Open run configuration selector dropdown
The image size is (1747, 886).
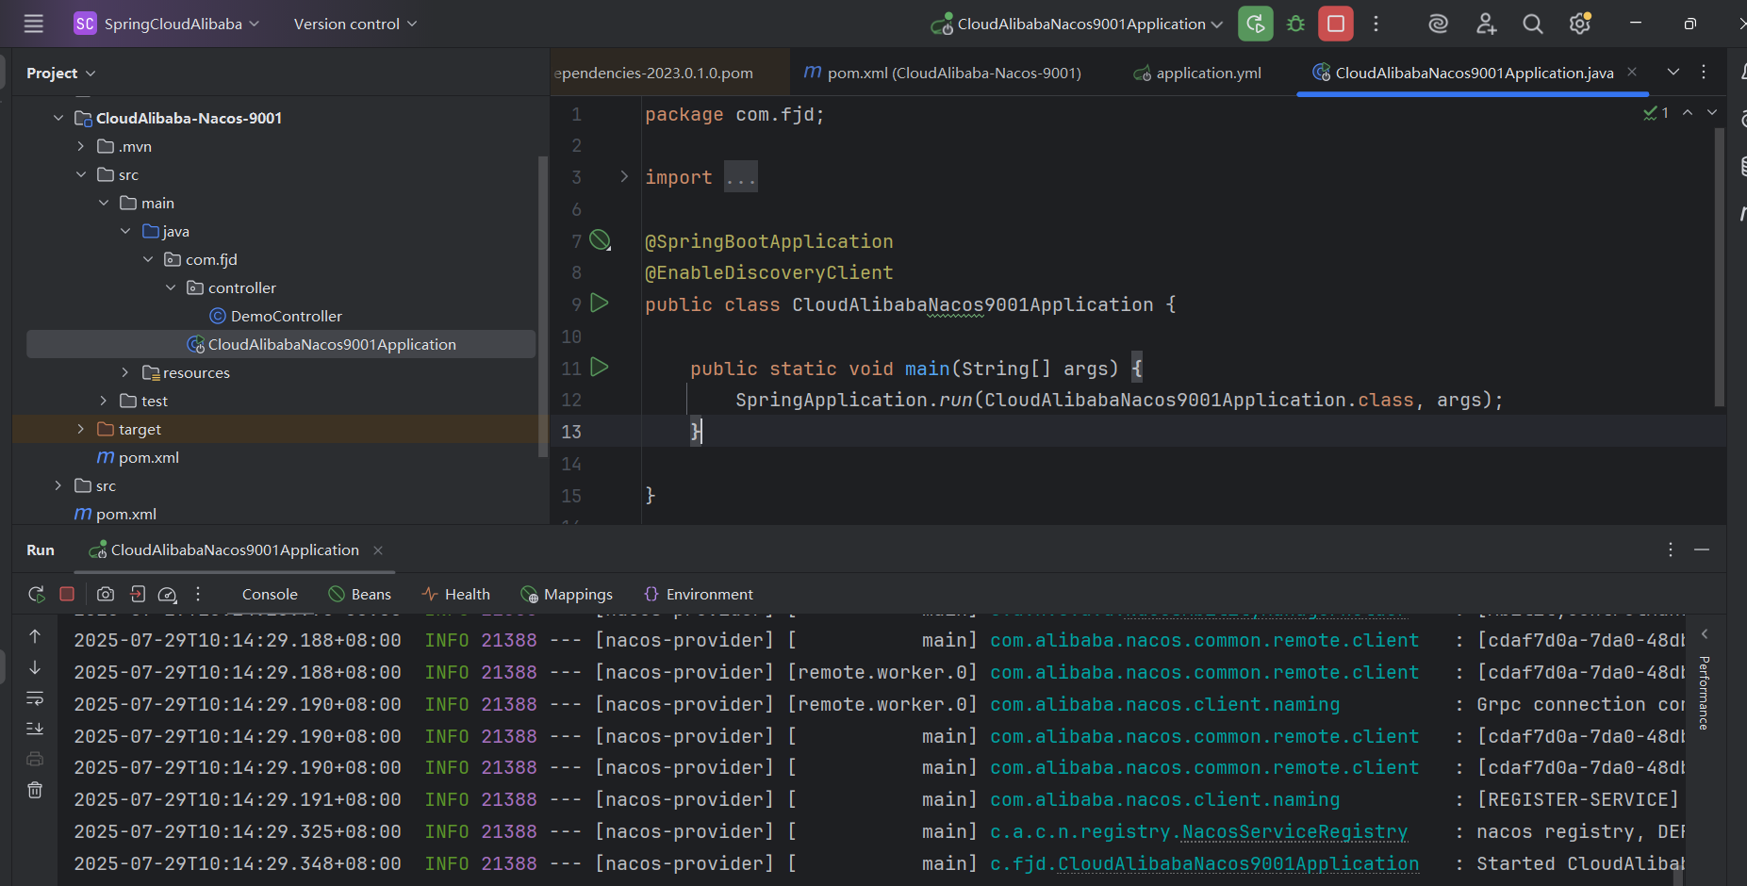click(1077, 24)
